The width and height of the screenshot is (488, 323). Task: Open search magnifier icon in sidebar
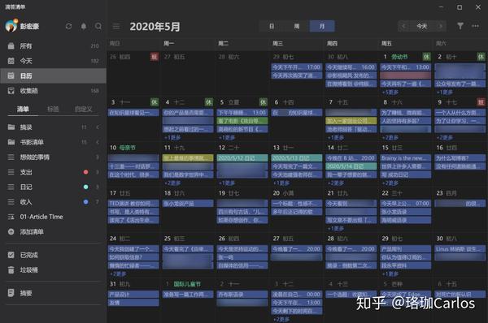(x=98, y=27)
